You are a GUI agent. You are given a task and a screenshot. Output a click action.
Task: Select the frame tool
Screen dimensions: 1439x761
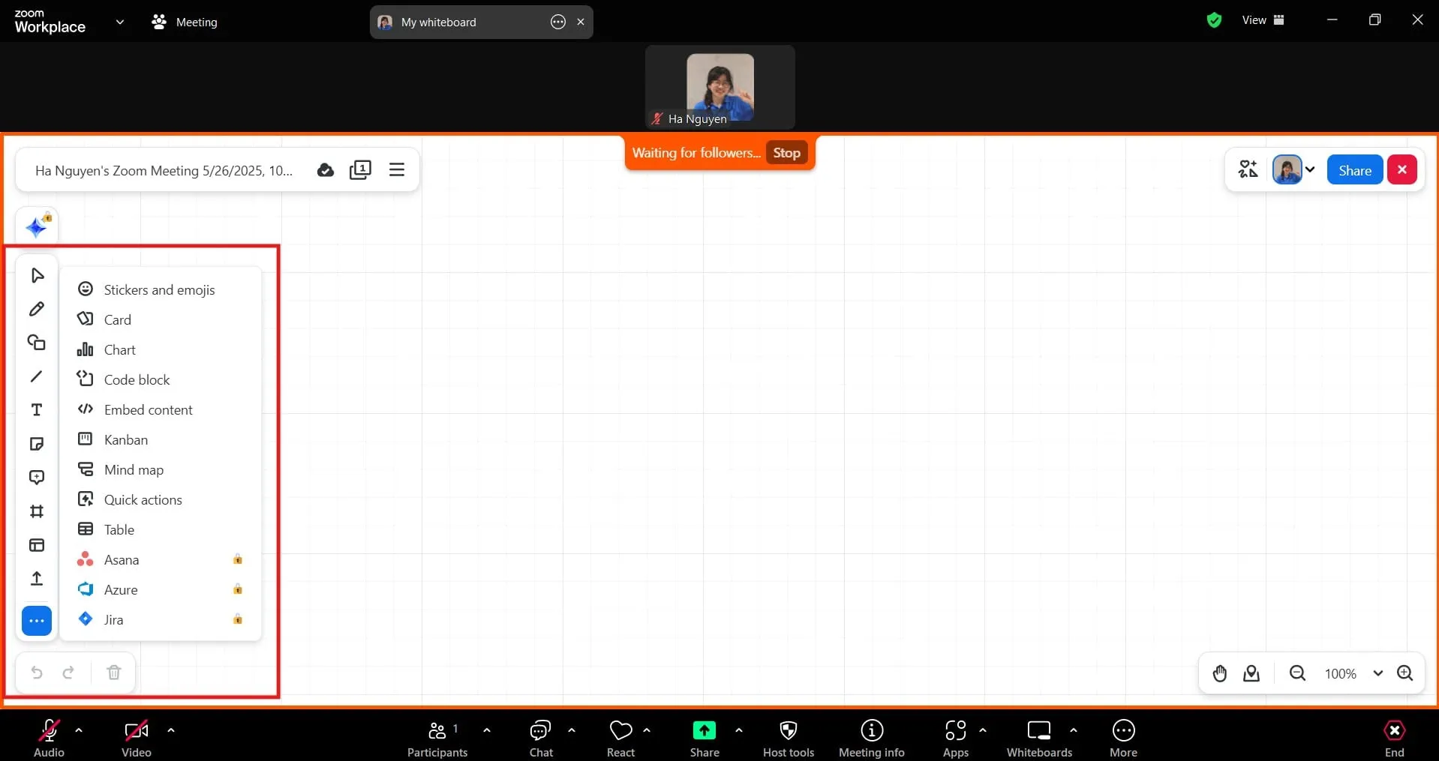(36, 511)
